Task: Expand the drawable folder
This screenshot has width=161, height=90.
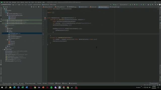Action: (6, 28)
